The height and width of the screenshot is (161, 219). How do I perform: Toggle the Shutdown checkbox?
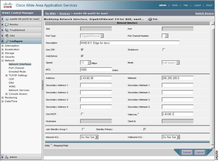click(164, 50)
